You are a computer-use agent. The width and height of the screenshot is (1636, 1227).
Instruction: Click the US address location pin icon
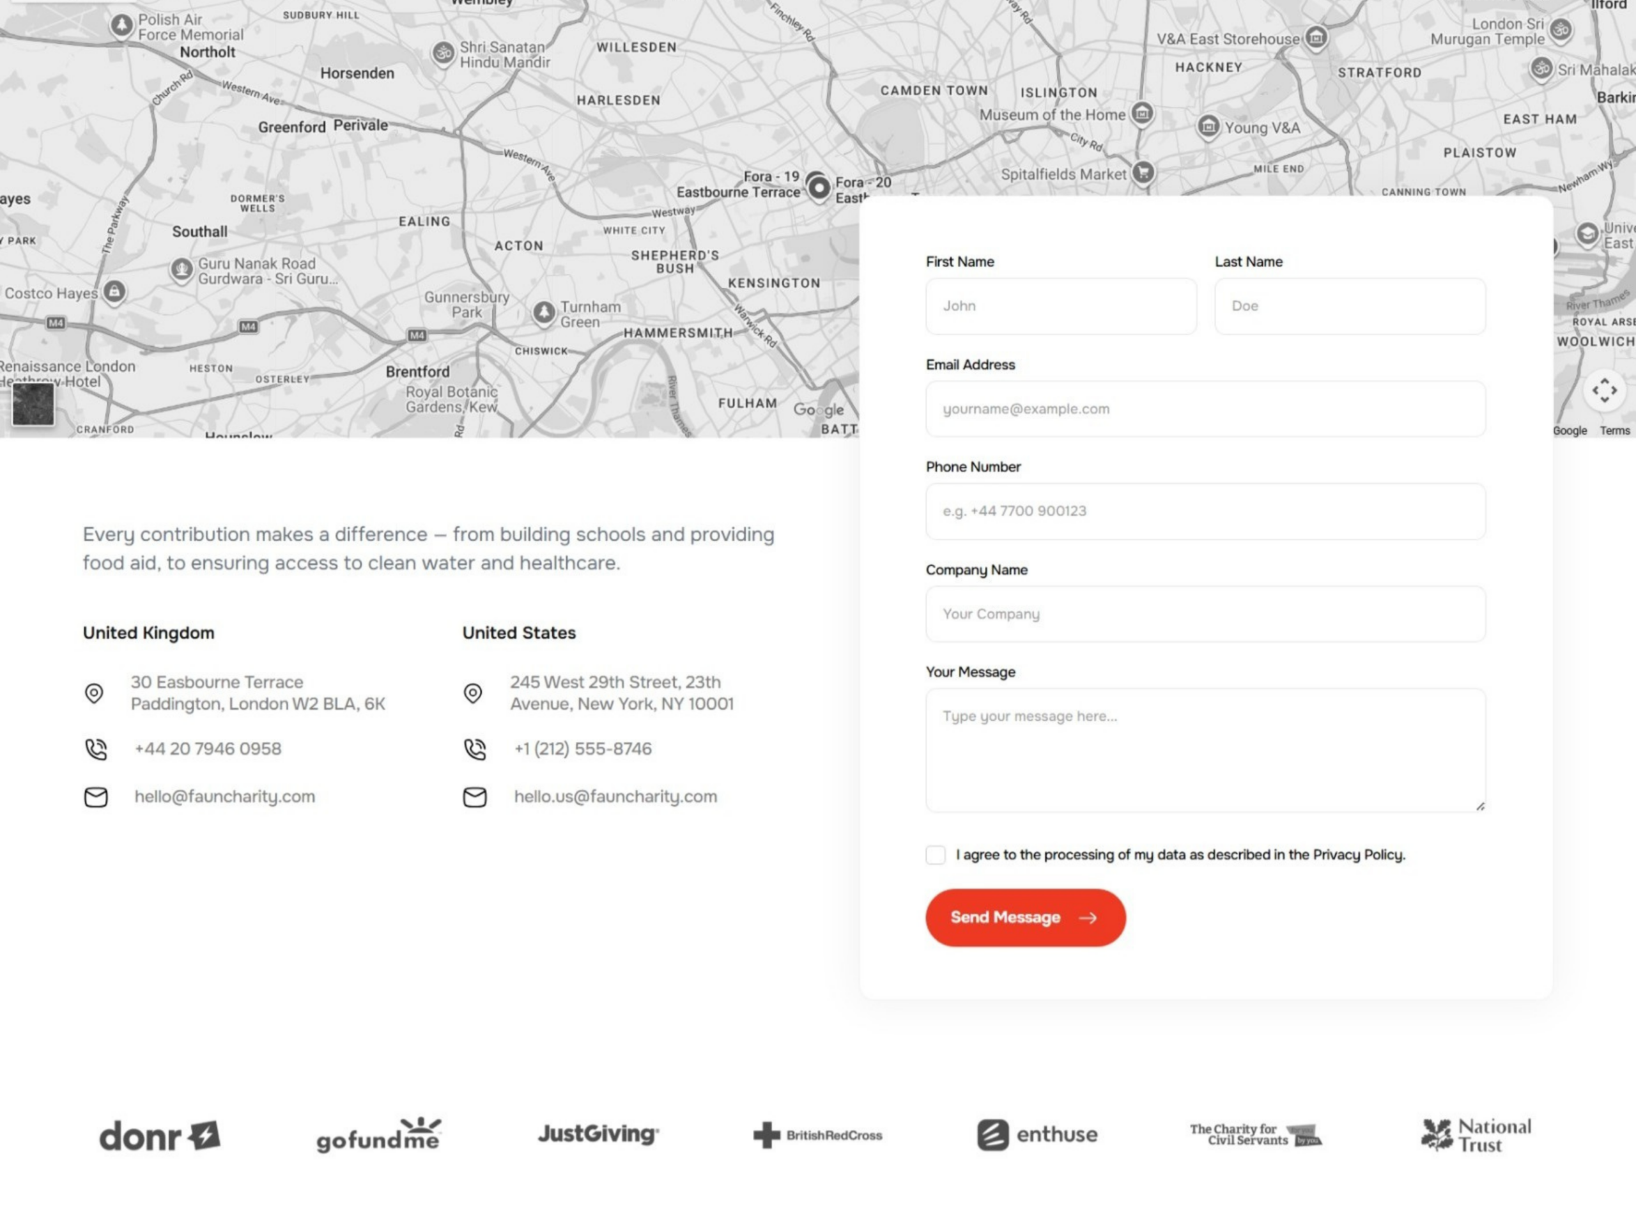473,693
